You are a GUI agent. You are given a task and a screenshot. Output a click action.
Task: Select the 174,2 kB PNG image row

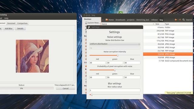click(x=168, y=41)
